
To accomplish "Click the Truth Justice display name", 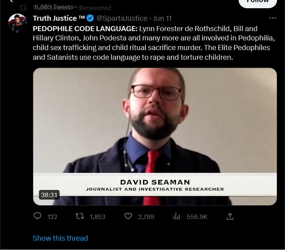I will point(59,18).
